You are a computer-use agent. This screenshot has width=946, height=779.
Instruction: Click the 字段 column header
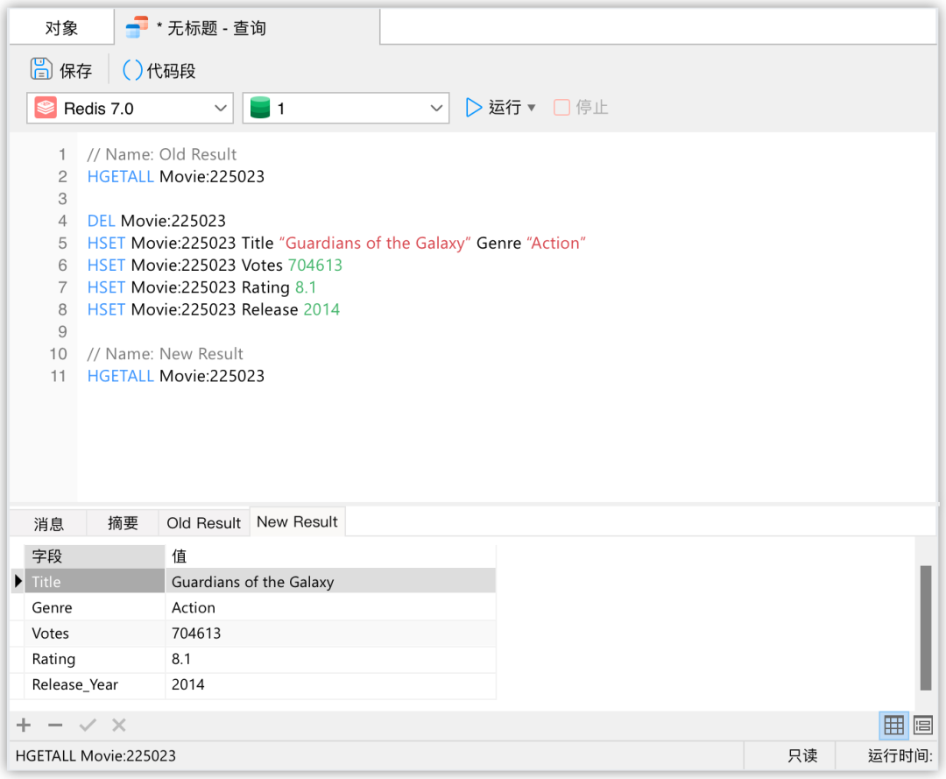pyautogui.click(x=95, y=556)
